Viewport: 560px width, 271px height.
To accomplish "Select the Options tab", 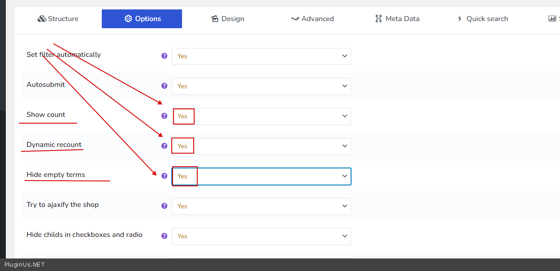I will 142,19.
